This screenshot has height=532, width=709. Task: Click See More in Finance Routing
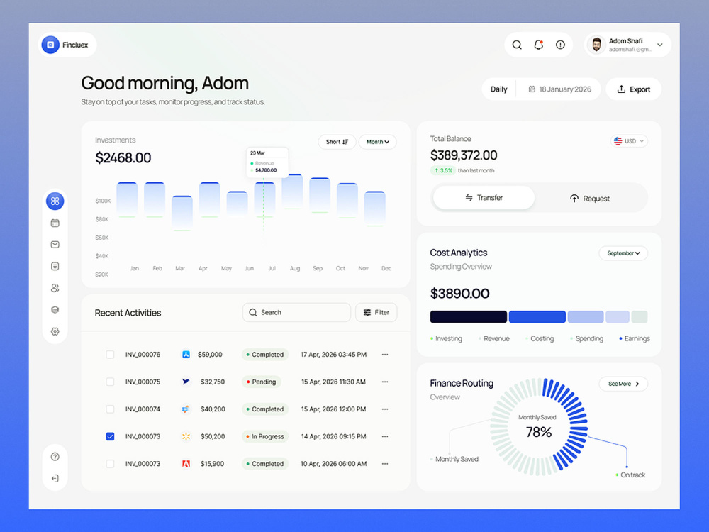tap(623, 384)
